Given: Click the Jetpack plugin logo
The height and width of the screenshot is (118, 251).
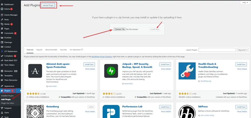Looking at the screenshot, I should (111, 71).
